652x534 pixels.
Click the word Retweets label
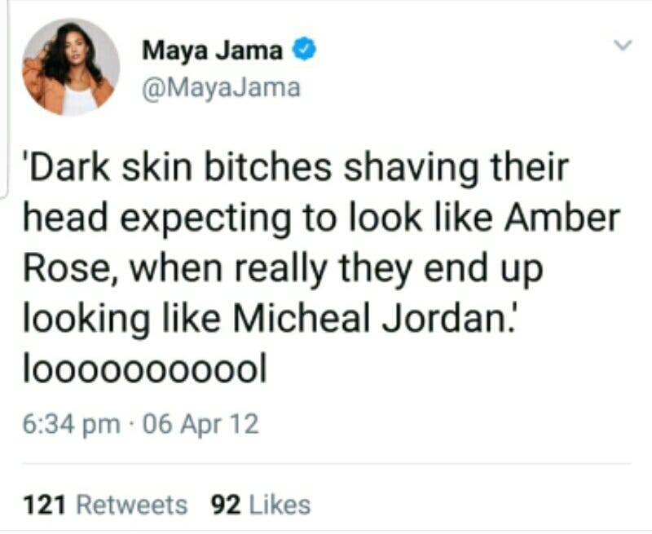(x=132, y=505)
